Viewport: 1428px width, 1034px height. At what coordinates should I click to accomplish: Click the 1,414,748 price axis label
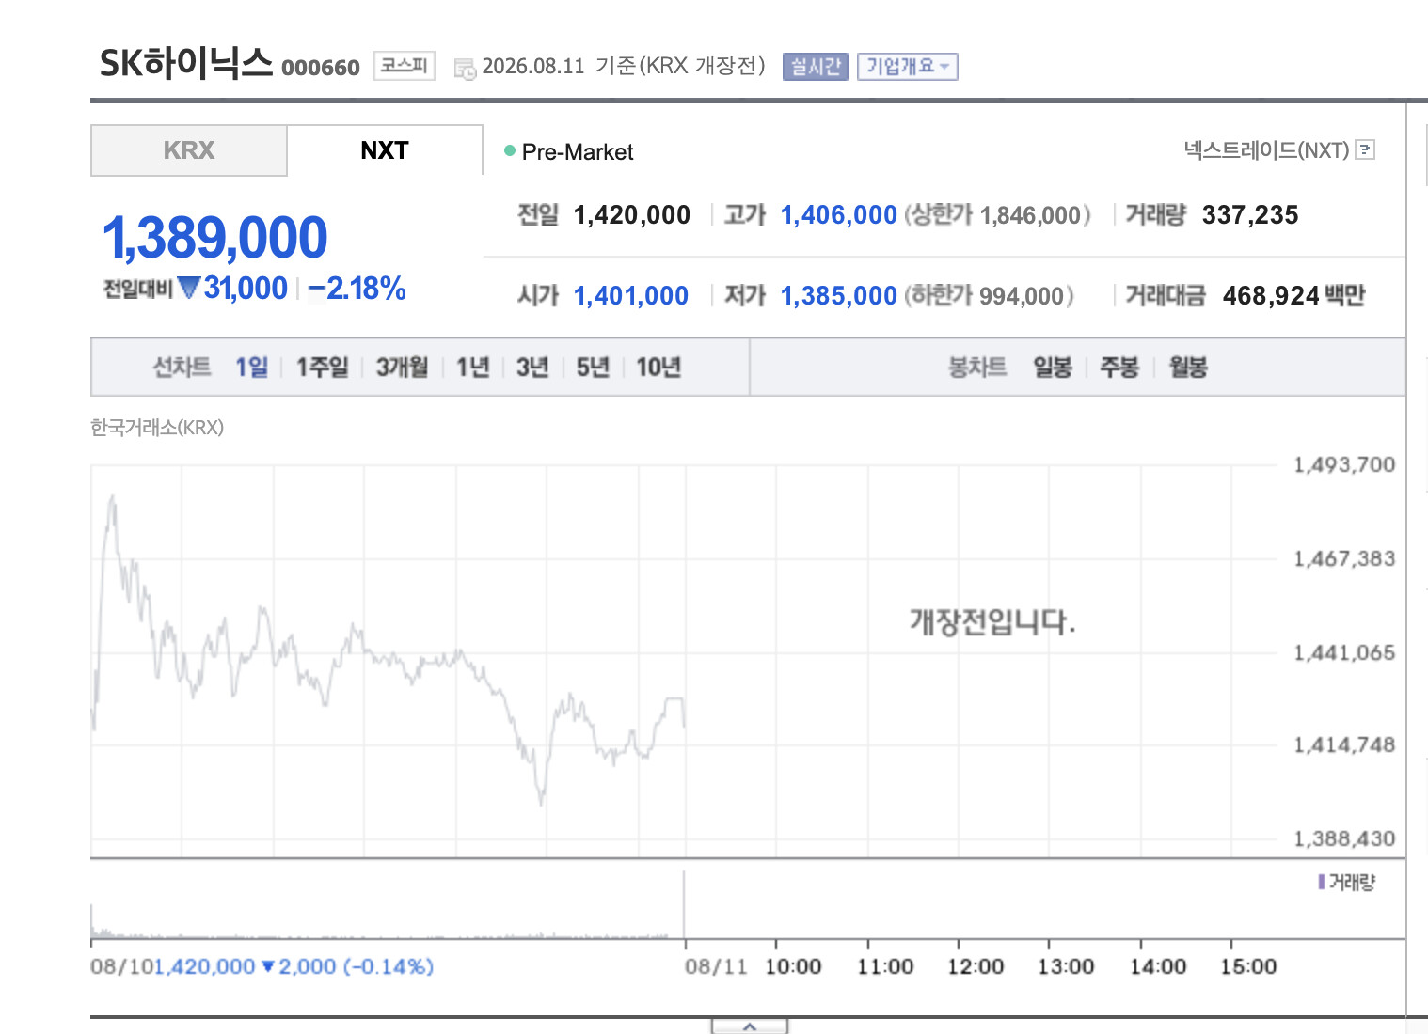tap(1344, 745)
